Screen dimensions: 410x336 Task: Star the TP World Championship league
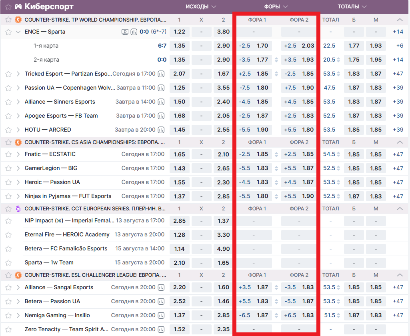(x=8, y=20)
